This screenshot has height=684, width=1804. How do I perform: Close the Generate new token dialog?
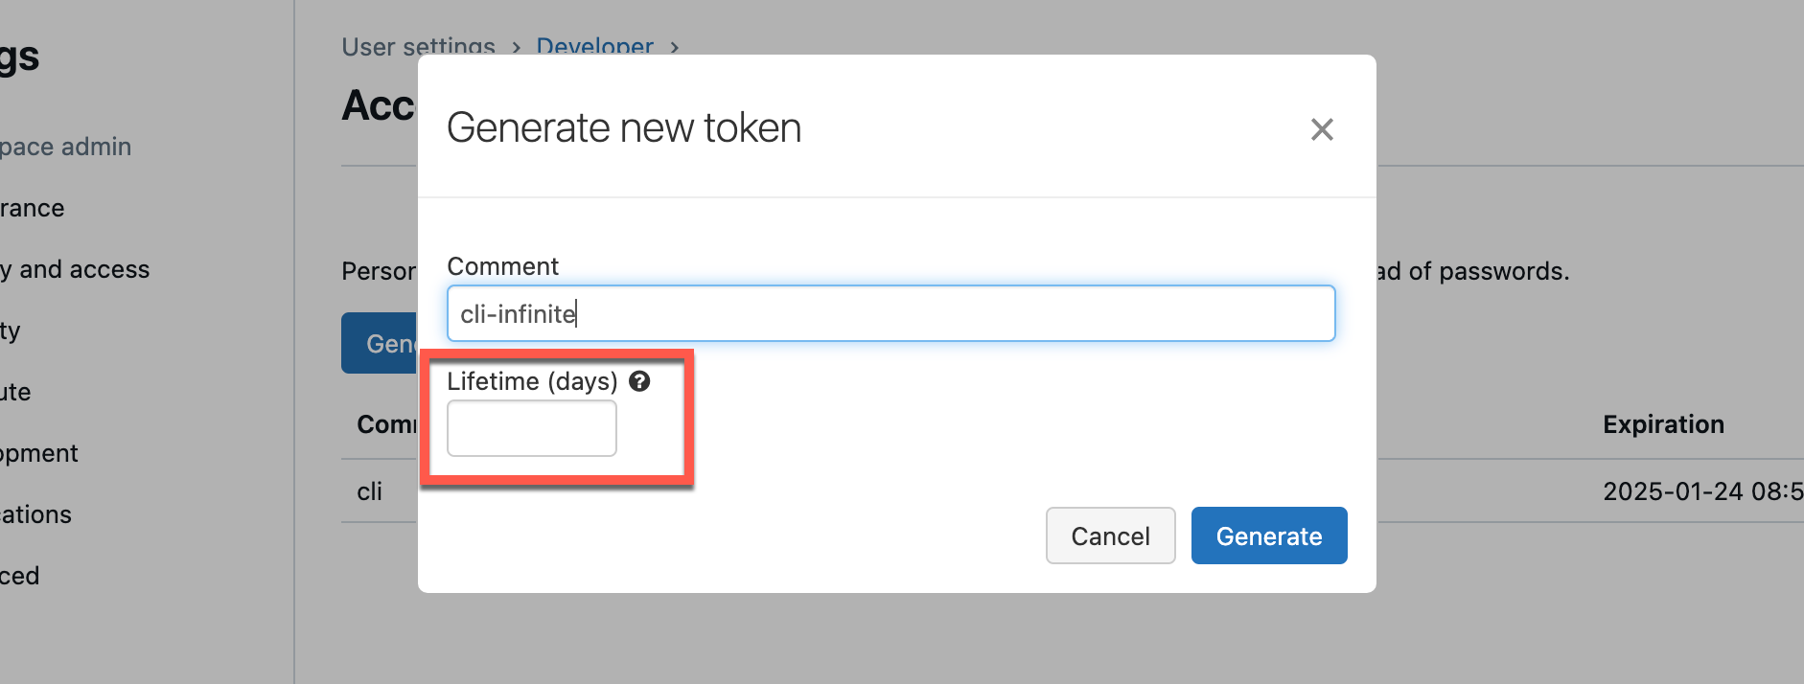pos(1322,129)
